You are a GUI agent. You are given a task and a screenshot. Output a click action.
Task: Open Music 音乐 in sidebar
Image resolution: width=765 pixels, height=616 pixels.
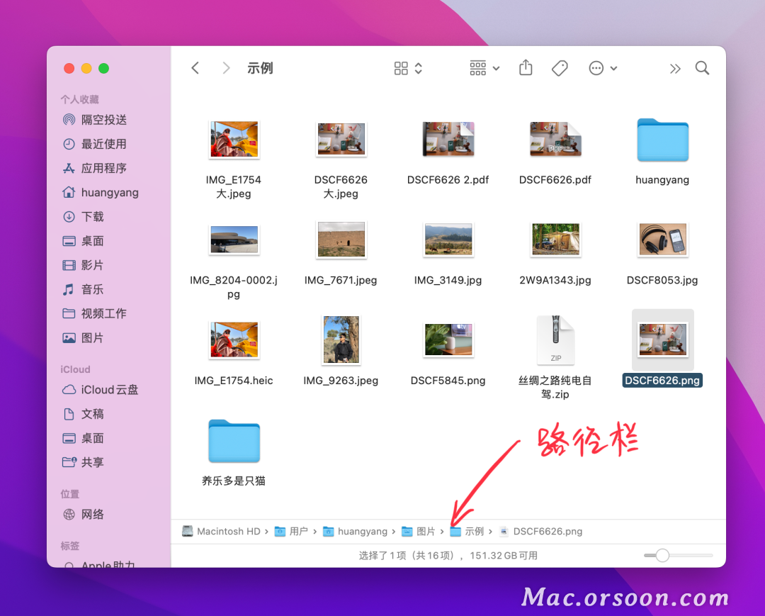pos(84,289)
